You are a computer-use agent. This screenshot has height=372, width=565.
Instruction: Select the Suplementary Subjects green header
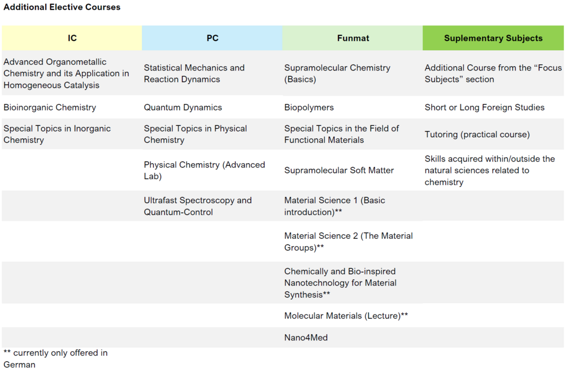point(493,38)
